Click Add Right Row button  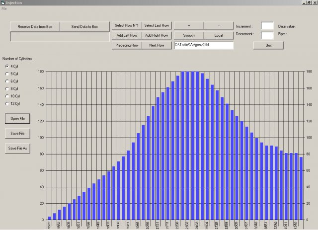[x=157, y=35]
